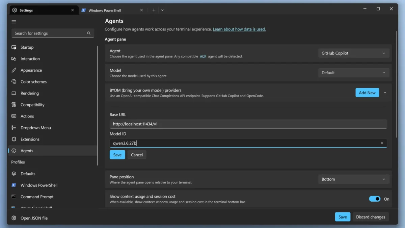Open Interaction settings page
Screen dimensions: 405x228
(53, 59)
